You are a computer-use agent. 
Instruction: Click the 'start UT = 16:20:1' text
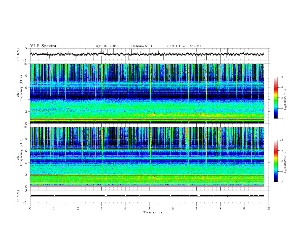coord(184,46)
